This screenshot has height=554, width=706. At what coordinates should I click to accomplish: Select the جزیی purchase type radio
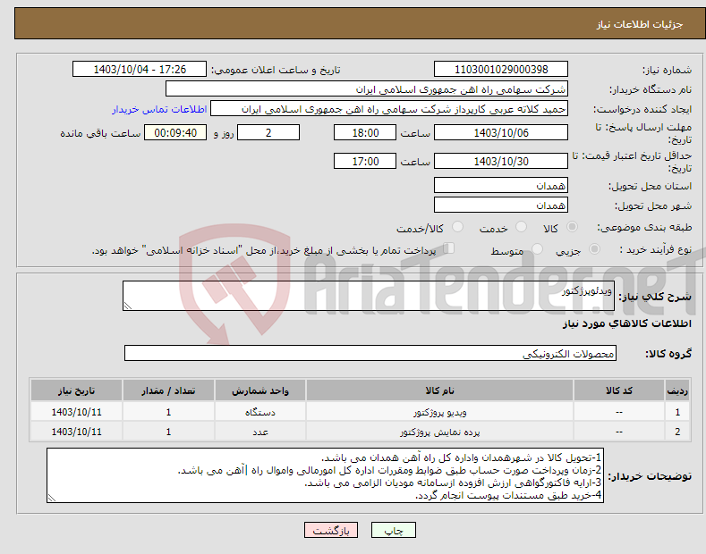coord(594,249)
